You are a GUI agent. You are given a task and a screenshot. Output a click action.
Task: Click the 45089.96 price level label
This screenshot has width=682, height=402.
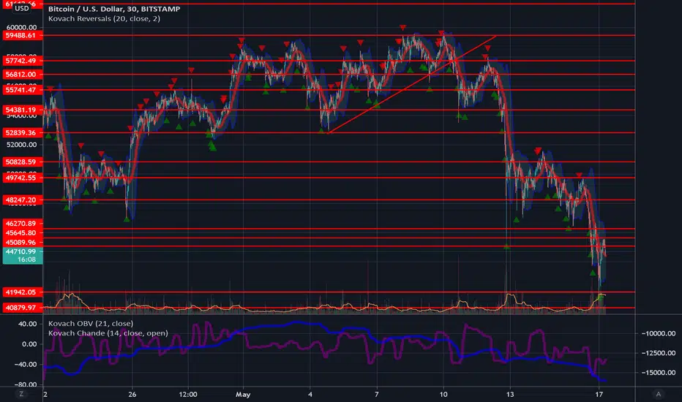(x=22, y=243)
